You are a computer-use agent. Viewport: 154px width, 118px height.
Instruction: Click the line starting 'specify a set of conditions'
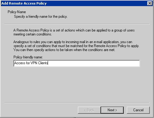pos(76,46)
